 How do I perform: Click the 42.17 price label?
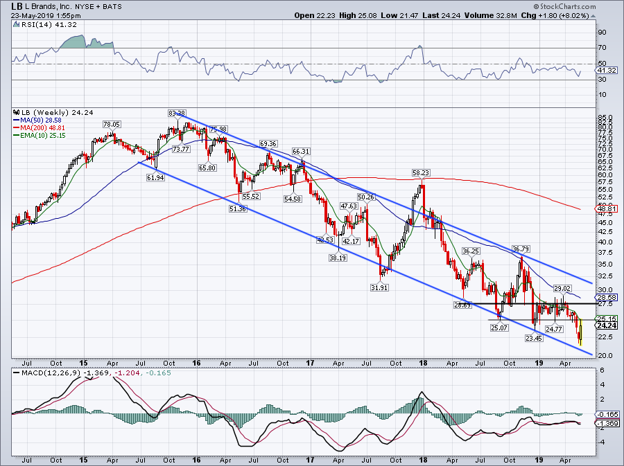(351, 241)
